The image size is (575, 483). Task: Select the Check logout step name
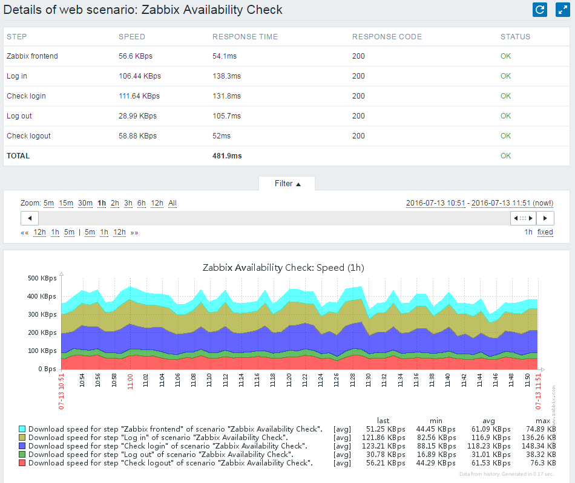28,136
